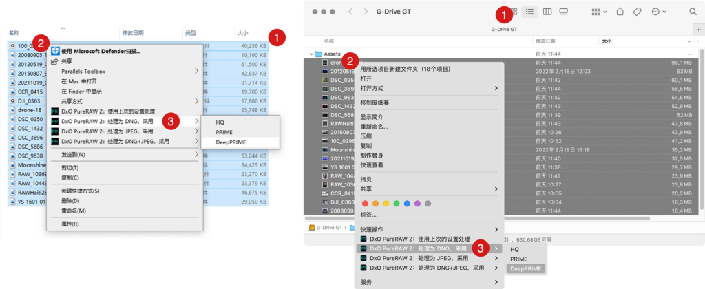Click the Finder horizontal scrollbar
The image size is (705, 289).
click(478, 218)
